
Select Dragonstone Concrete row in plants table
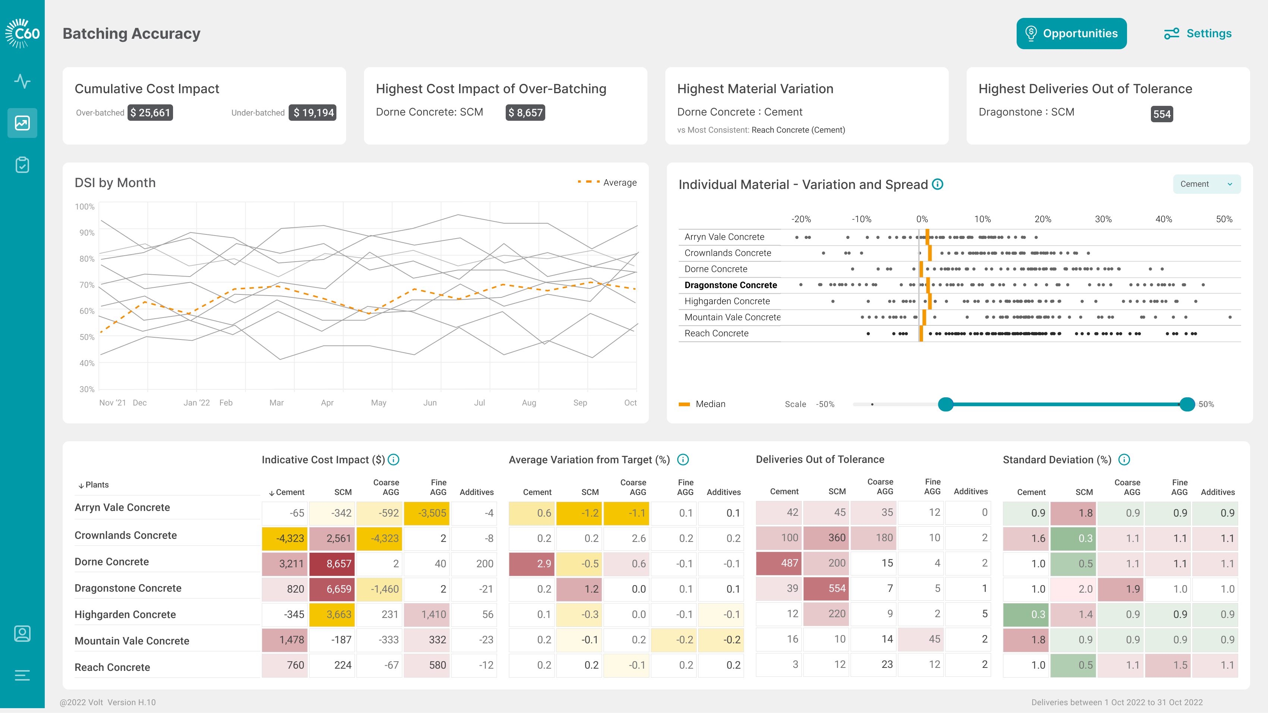(128, 588)
